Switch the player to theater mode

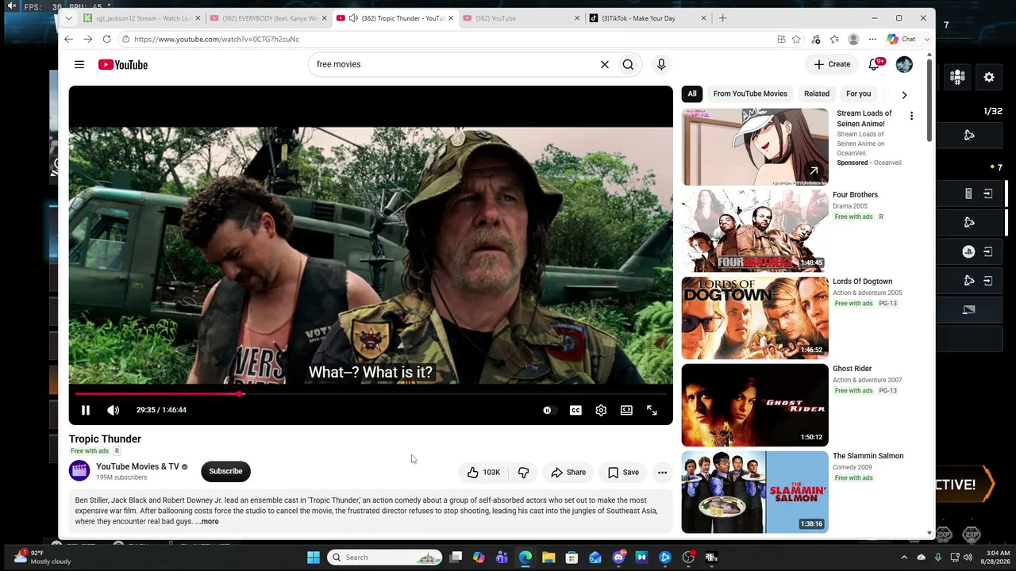click(x=626, y=410)
